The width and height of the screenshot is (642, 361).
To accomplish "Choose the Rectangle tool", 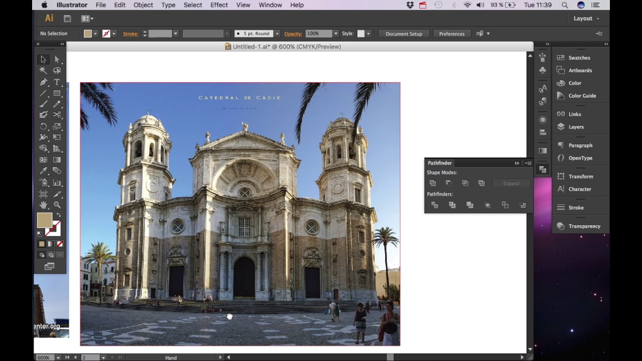I will pos(57,93).
